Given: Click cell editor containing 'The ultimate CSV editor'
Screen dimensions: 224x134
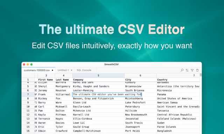Looking at the screenshot, I should point(107,94).
